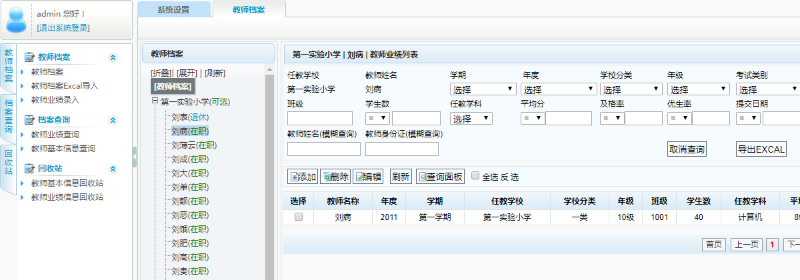Image resolution: width=800 pixels, height=280 pixels.
Task: Switch to the 教师档案 top tab
Action: point(249,10)
